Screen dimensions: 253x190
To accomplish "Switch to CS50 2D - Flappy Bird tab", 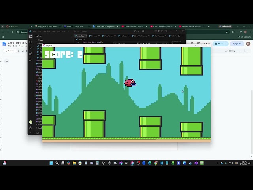I will coord(76,27).
